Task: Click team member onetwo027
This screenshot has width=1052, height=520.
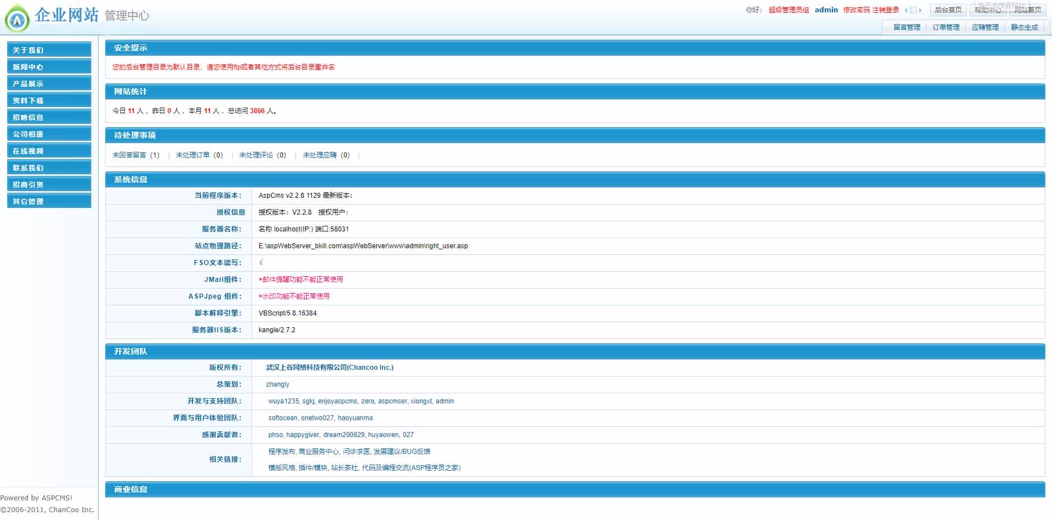Action: pos(317,418)
